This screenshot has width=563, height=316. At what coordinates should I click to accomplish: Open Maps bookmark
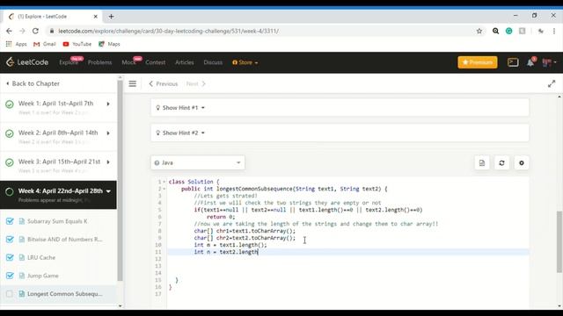pos(109,44)
